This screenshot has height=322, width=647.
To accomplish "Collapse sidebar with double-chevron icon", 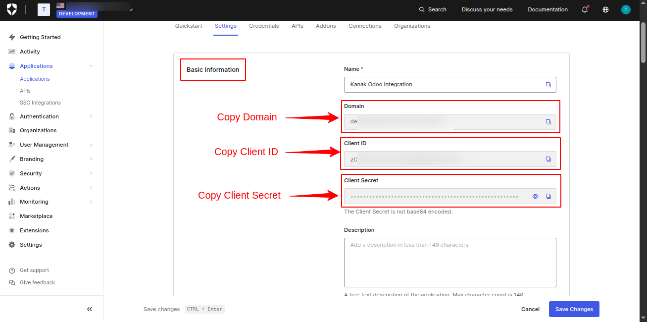I will pyautogui.click(x=90, y=309).
